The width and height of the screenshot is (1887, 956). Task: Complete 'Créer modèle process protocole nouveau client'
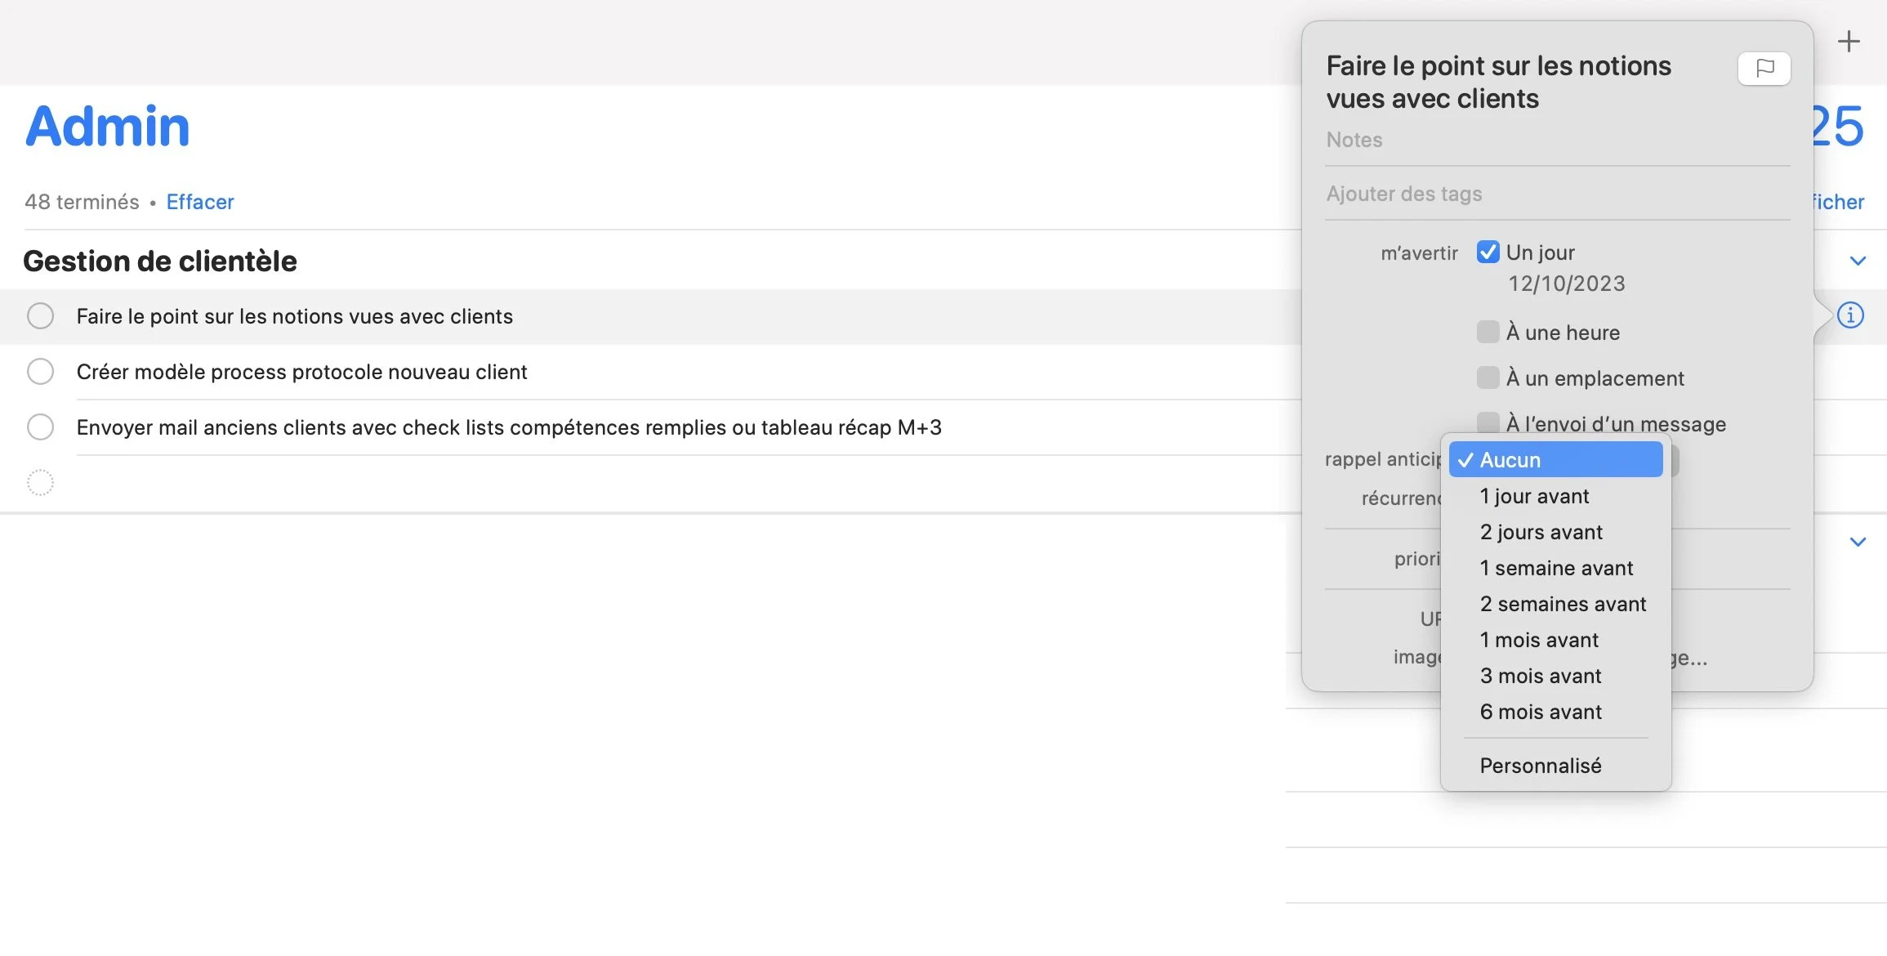coord(40,372)
